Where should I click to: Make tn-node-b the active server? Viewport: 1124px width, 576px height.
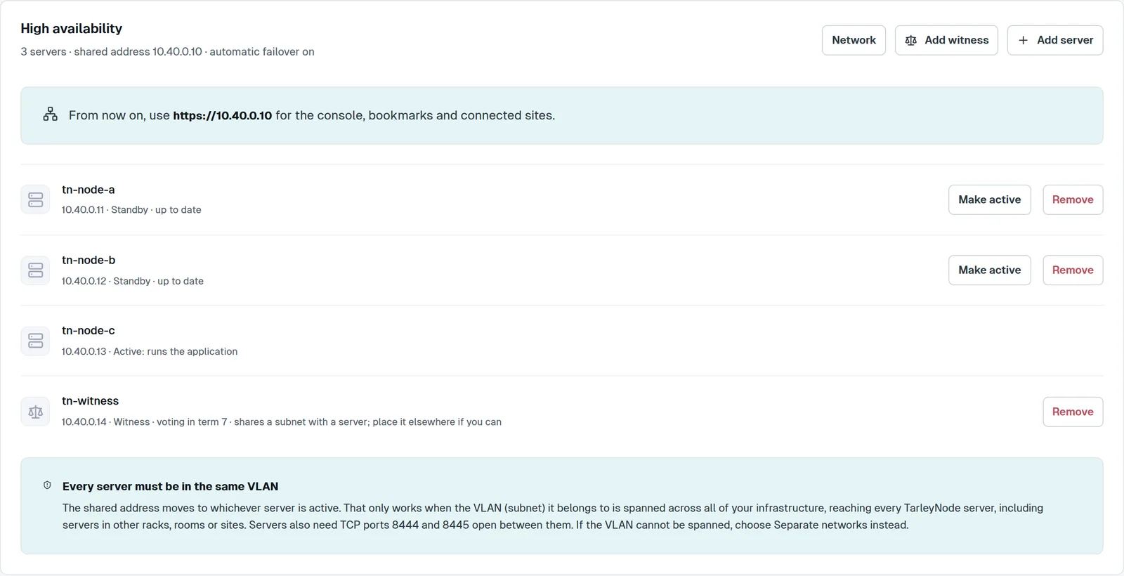coord(989,270)
